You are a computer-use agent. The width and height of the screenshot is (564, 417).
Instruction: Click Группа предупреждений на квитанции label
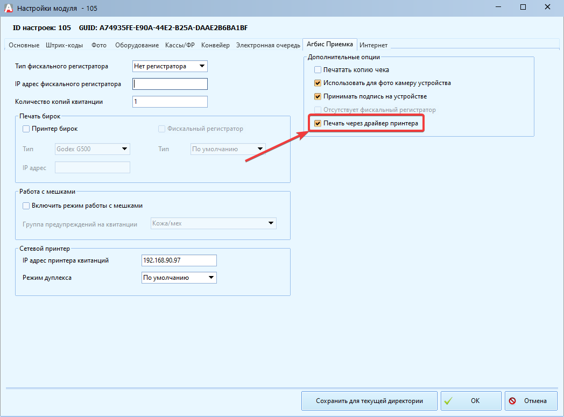(80, 224)
